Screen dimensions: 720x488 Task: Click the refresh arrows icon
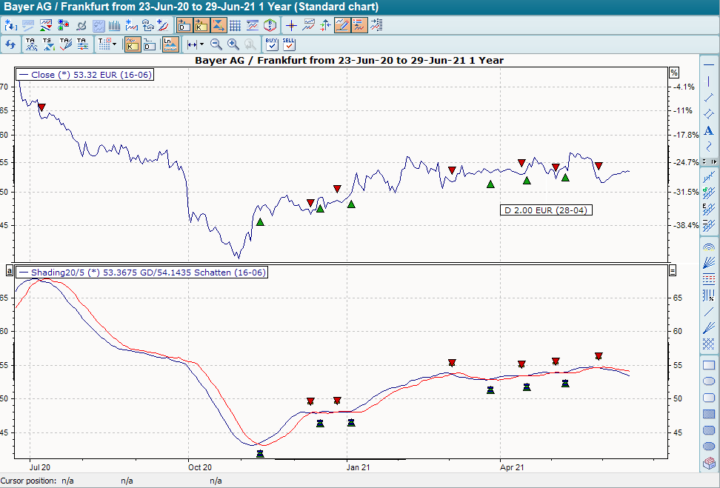pos(10,44)
